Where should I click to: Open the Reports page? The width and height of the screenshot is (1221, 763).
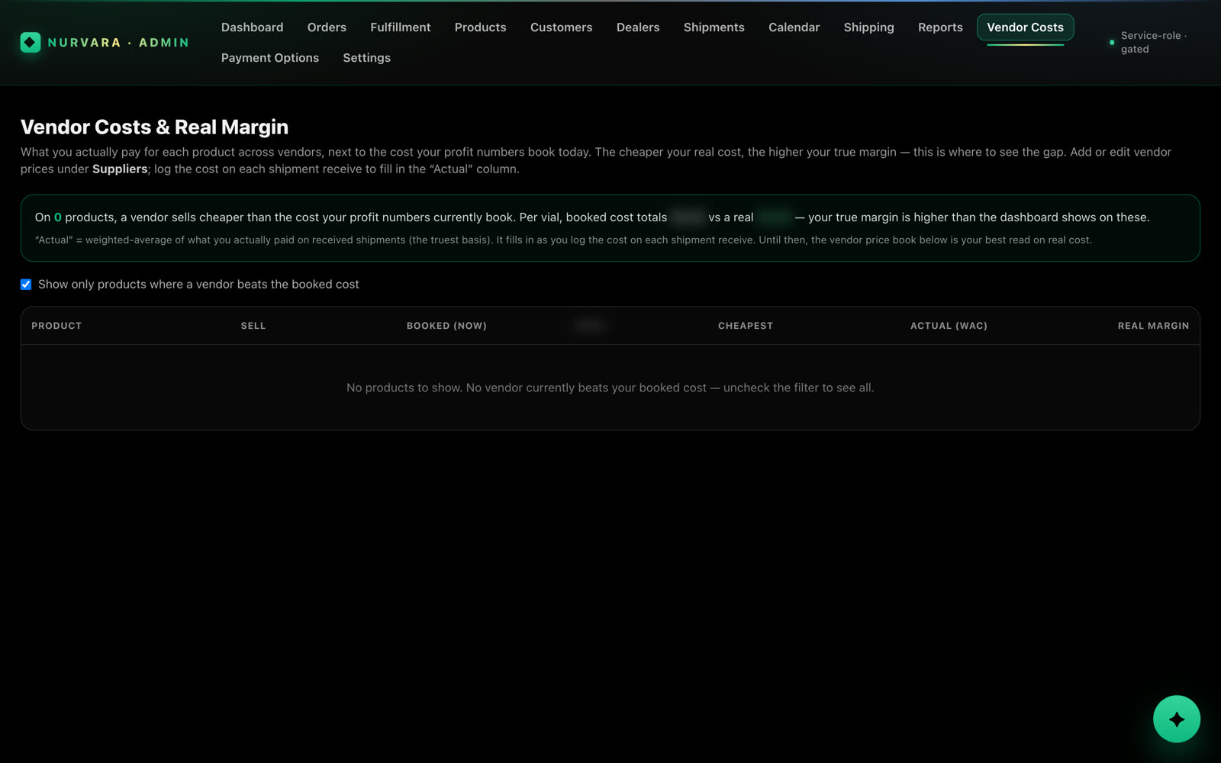click(940, 27)
